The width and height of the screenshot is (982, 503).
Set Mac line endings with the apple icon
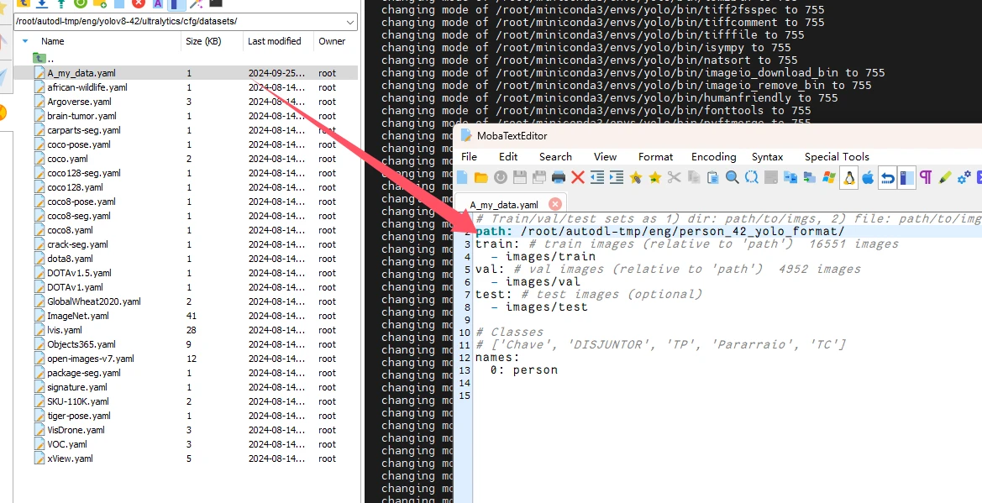tap(868, 178)
